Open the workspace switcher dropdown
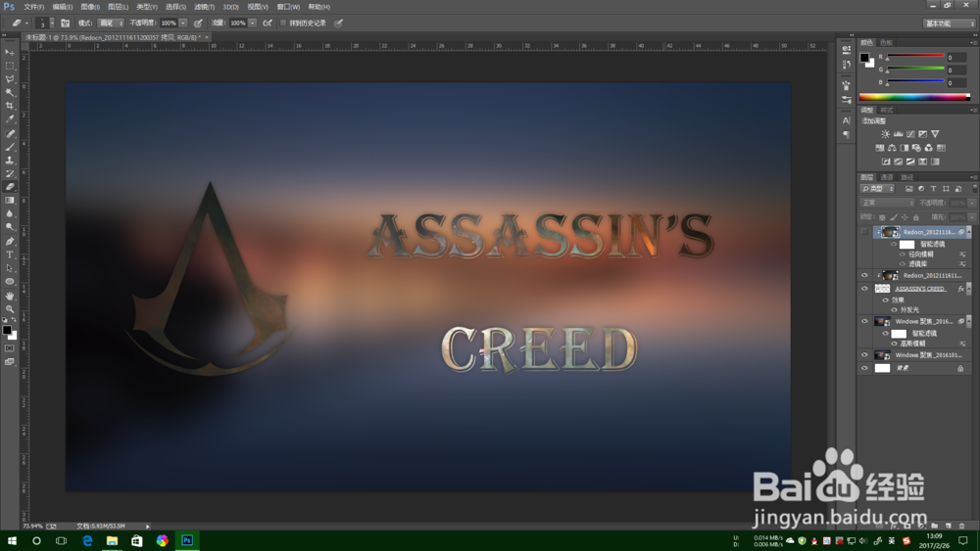Viewport: 980px width, 551px height. (x=949, y=23)
